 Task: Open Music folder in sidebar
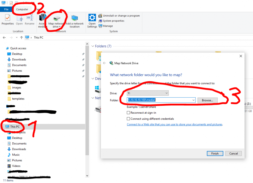[14, 155]
